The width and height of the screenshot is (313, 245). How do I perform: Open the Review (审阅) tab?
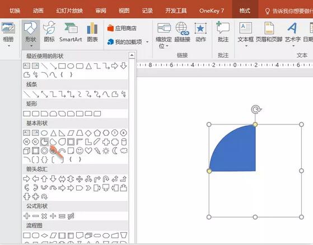[101, 11]
